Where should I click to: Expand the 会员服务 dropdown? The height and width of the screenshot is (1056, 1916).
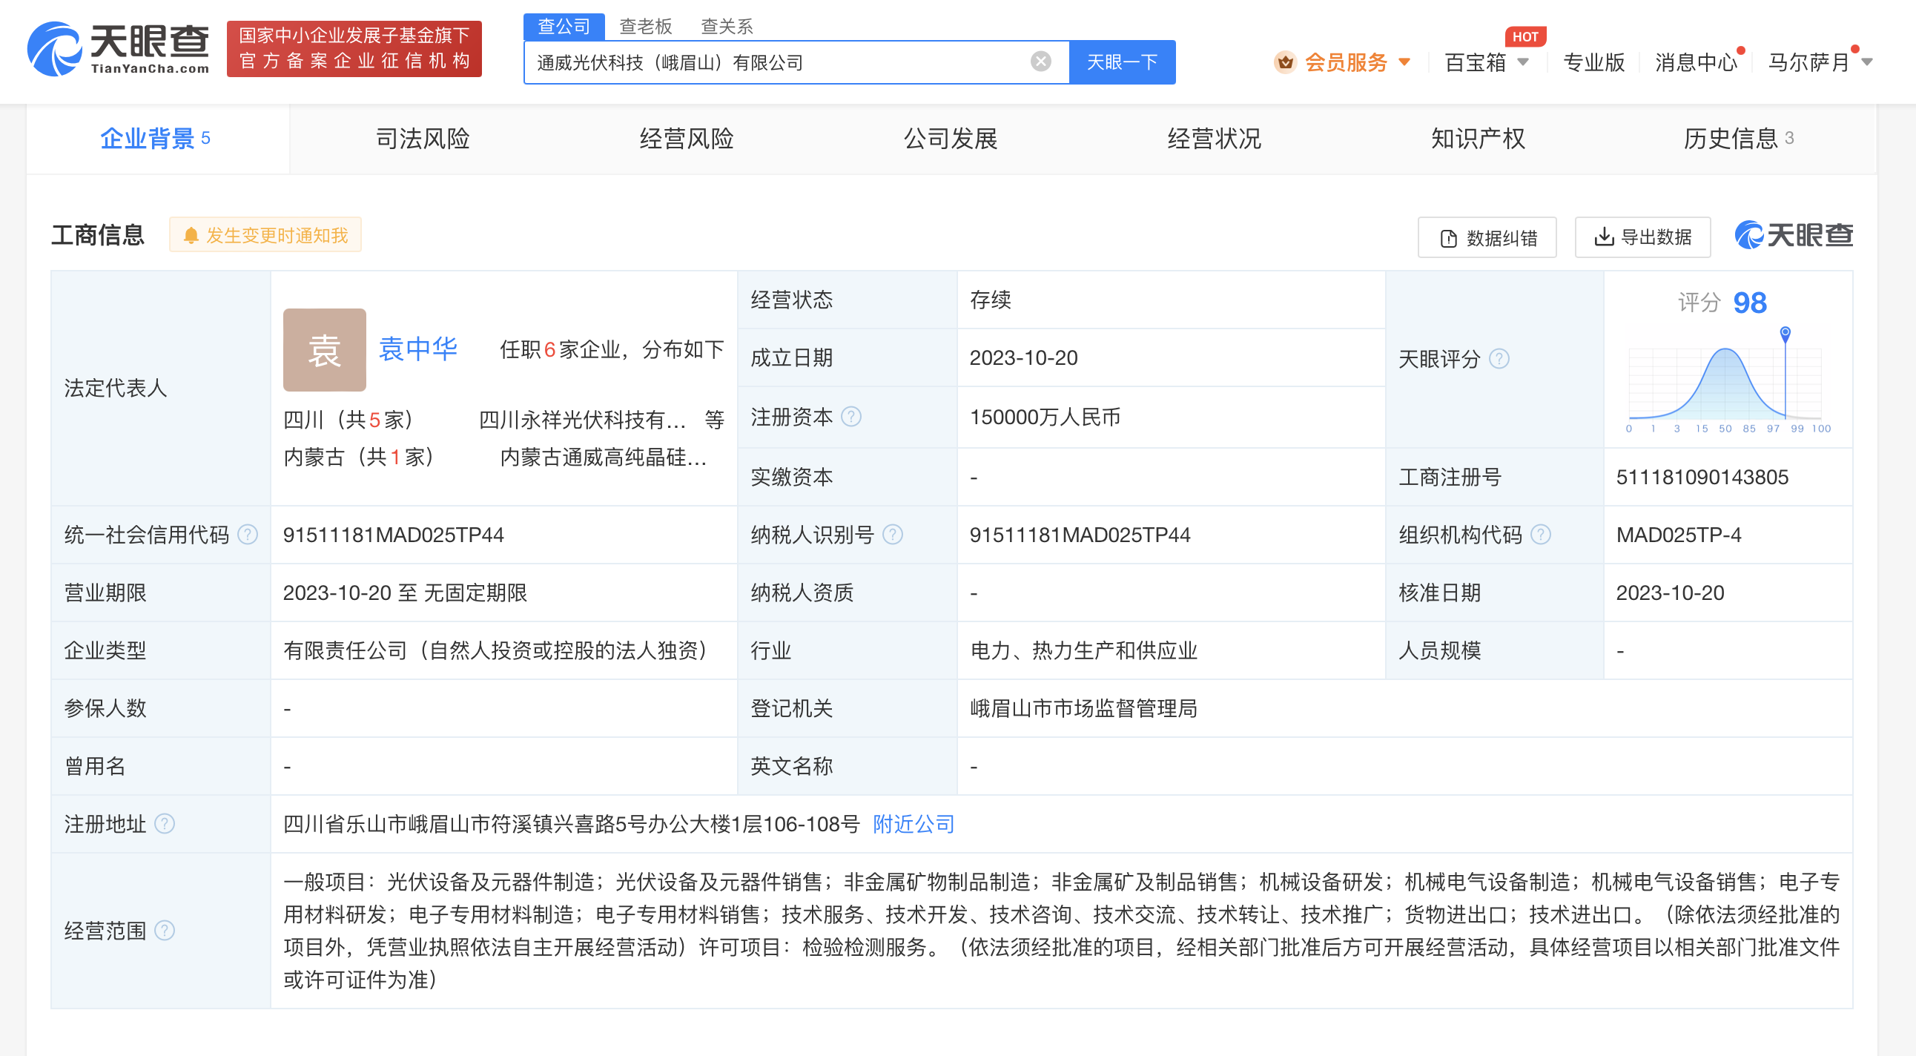pos(1404,62)
